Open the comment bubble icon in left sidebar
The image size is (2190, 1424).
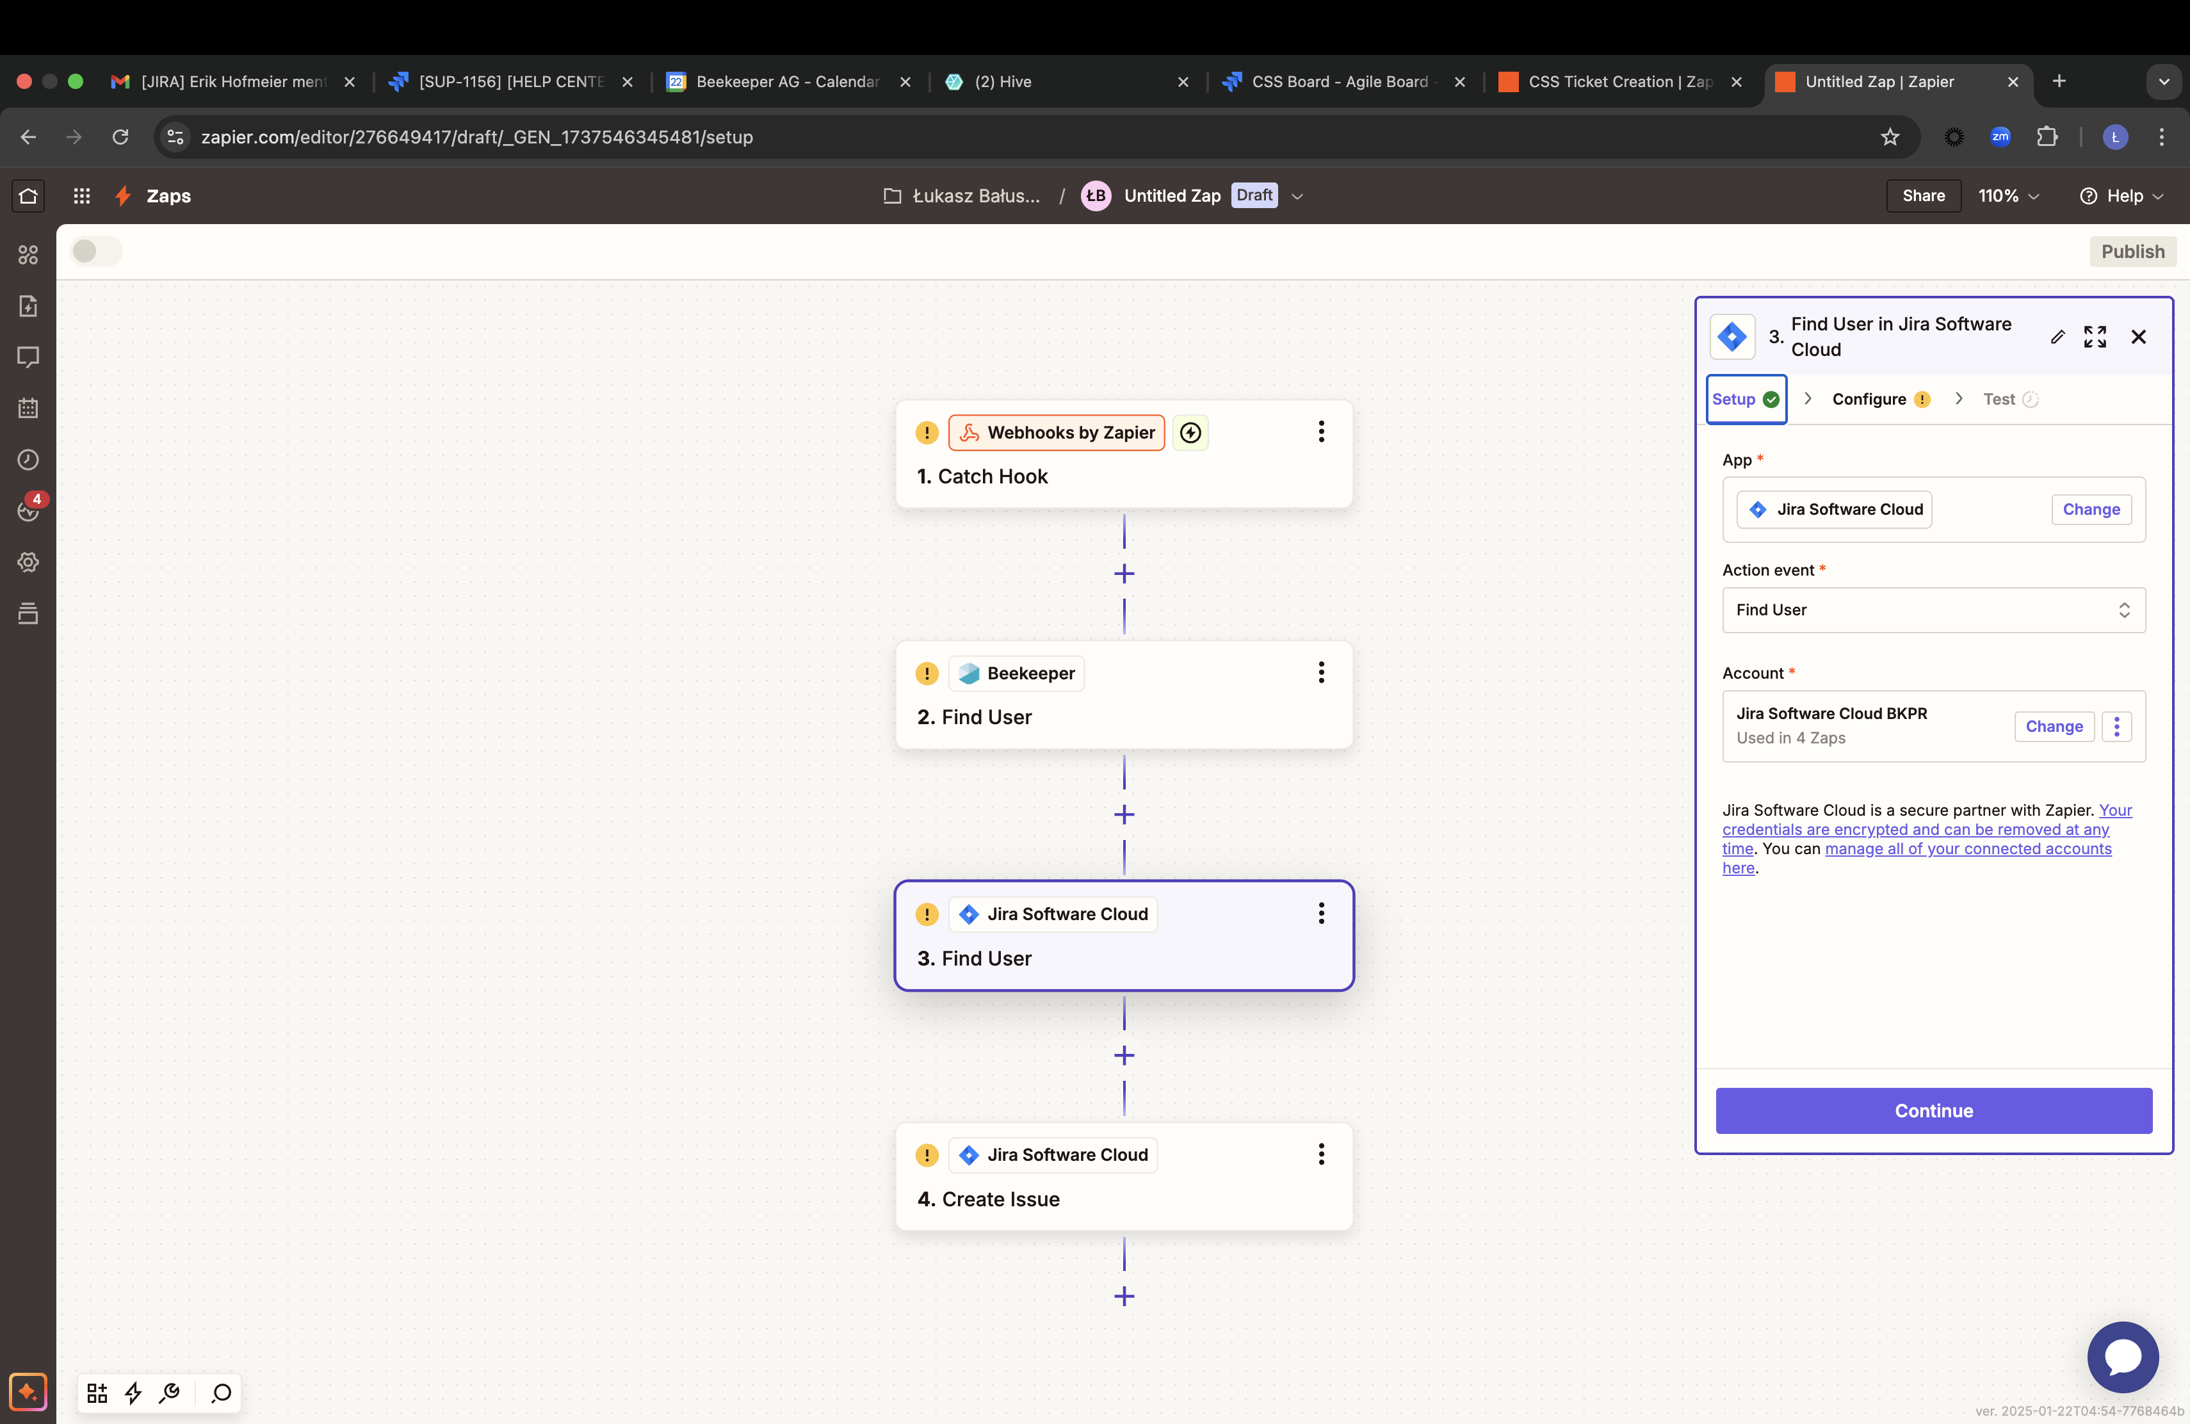point(28,357)
